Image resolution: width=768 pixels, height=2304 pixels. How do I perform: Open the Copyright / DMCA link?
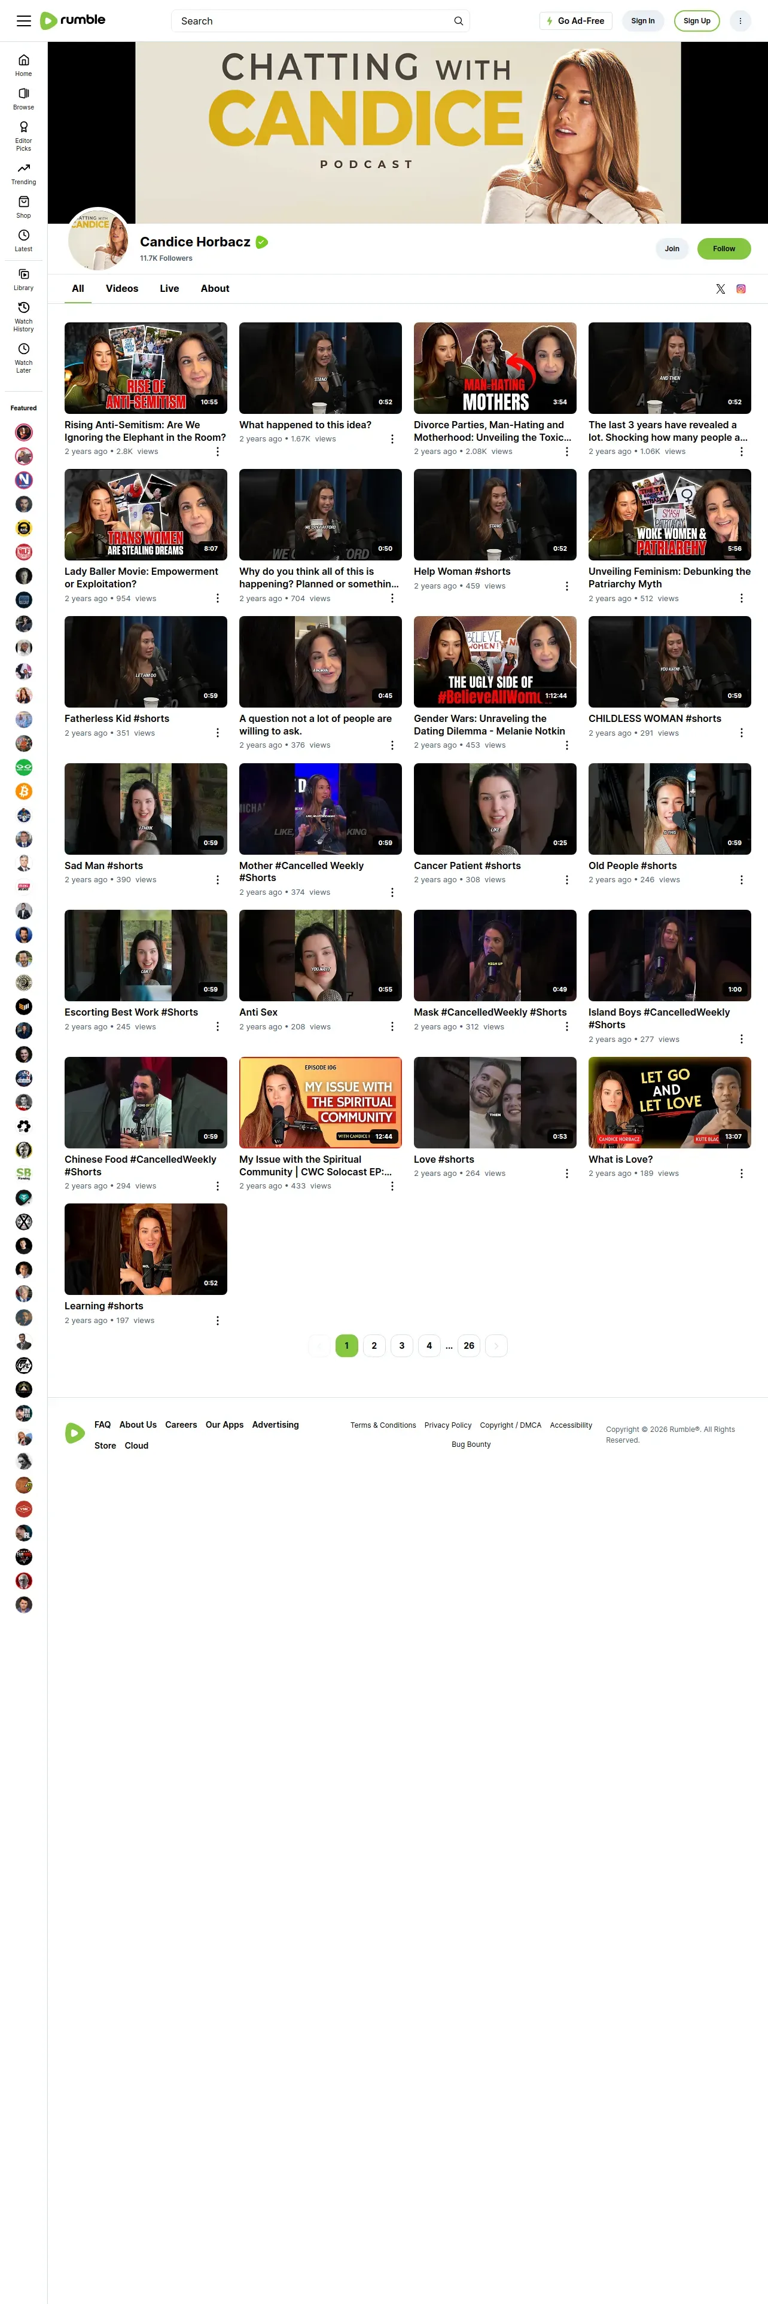[511, 1426]
